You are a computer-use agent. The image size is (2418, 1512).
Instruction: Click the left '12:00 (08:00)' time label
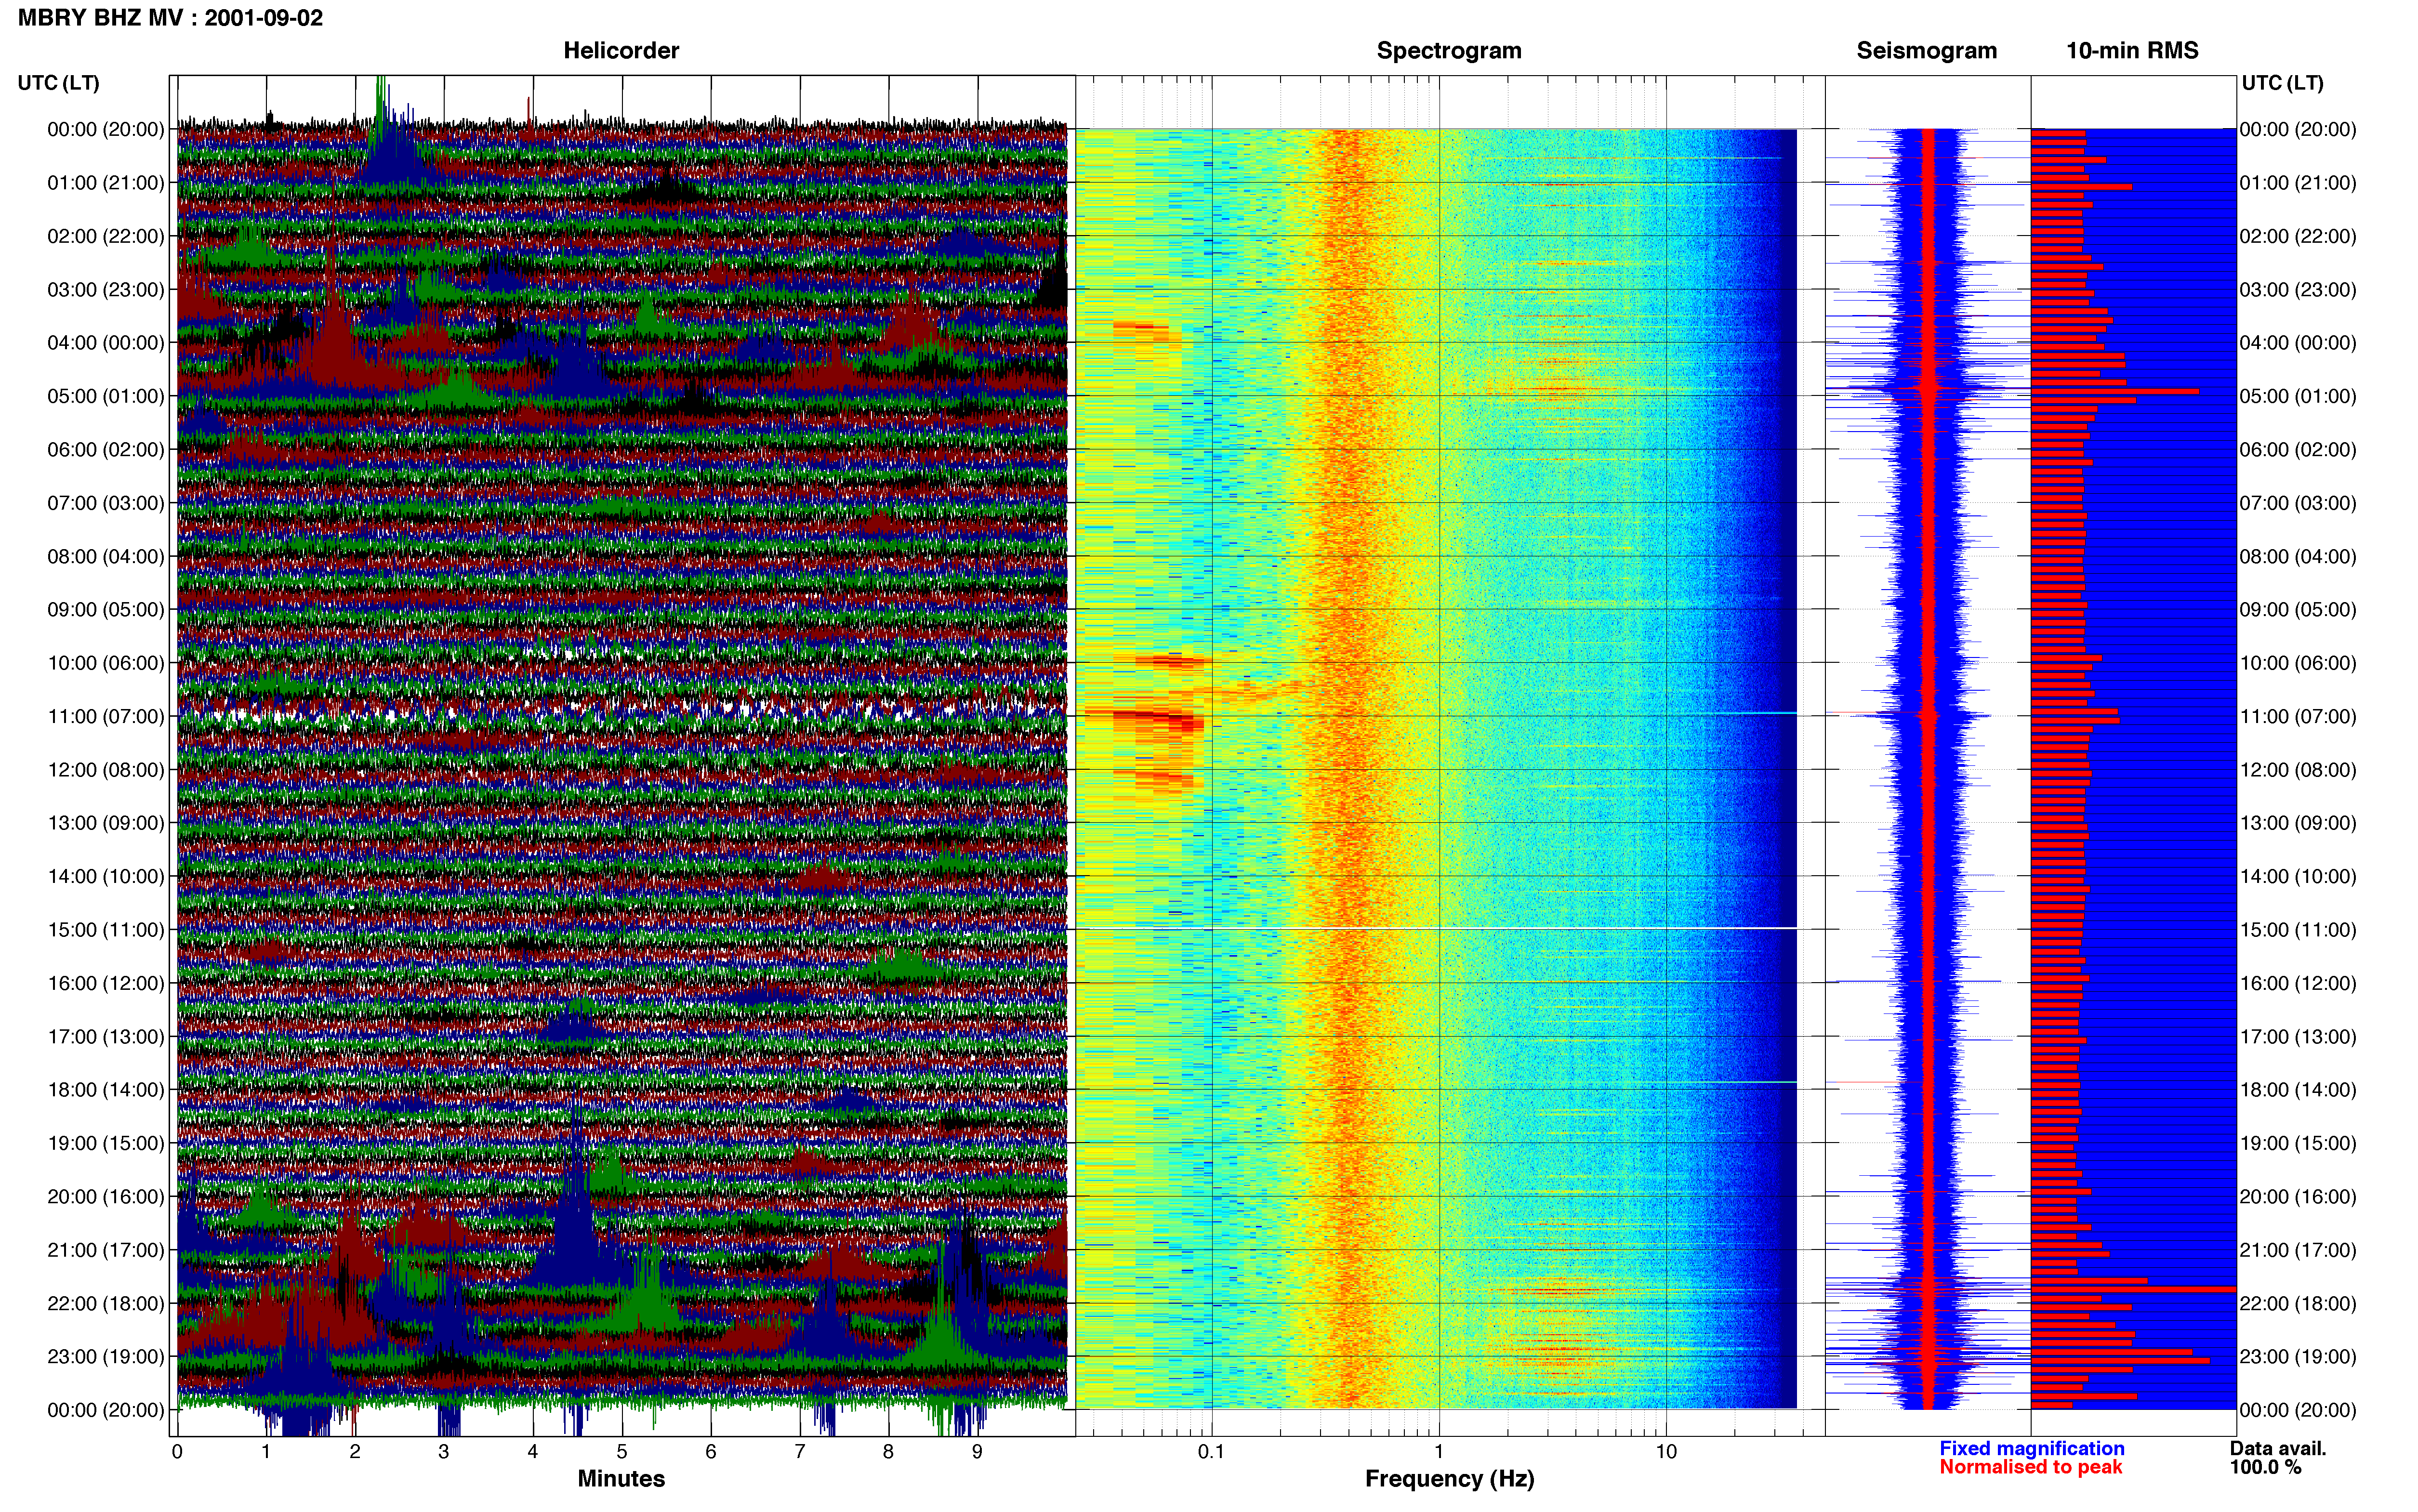(106, 770)
